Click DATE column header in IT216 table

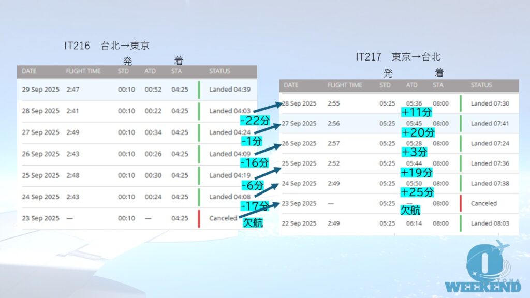coord(29,71)
